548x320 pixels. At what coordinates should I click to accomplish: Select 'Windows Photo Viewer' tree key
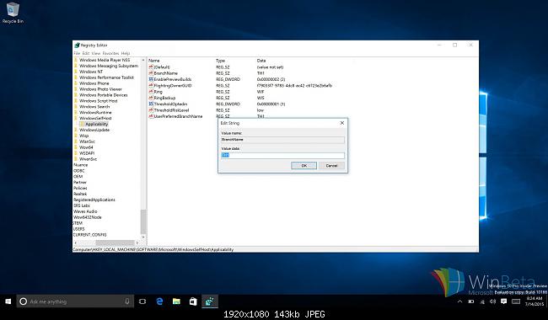tap(100, 89)
